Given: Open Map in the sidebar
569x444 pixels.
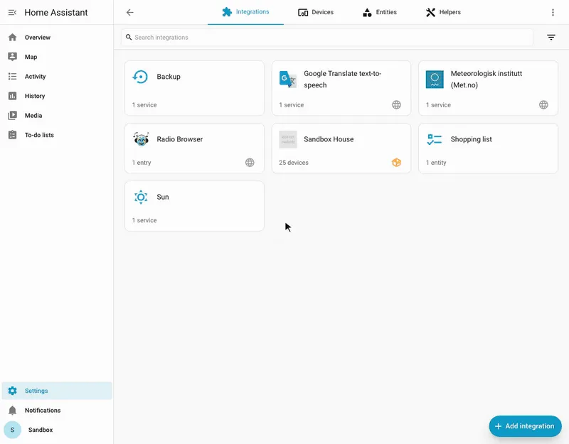Looking at the screenshot, I should tap(57, 57).
